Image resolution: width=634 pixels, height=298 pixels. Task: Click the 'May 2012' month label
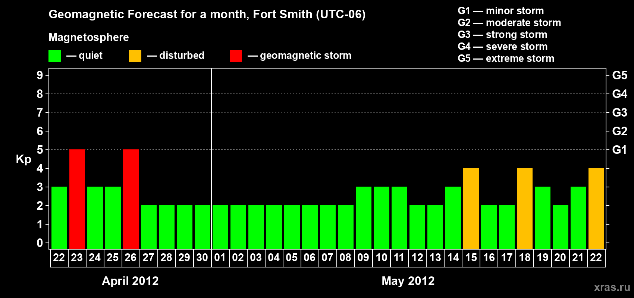pos(408,281)
